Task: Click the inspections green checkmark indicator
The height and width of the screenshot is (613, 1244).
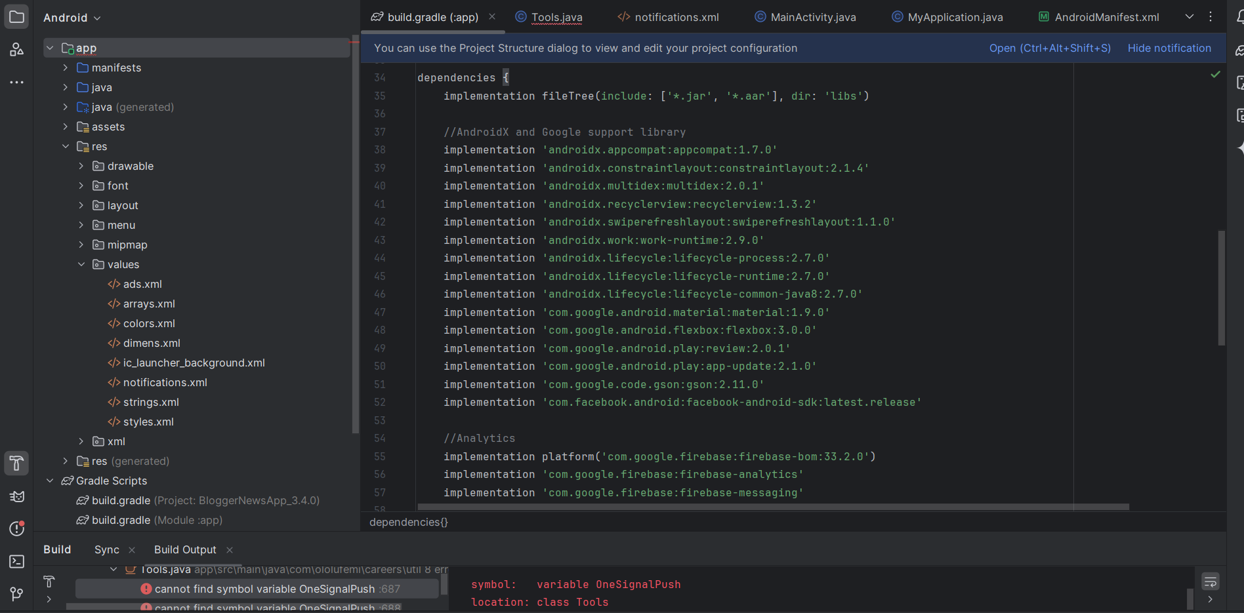Action: click(x=1215, y=75)
